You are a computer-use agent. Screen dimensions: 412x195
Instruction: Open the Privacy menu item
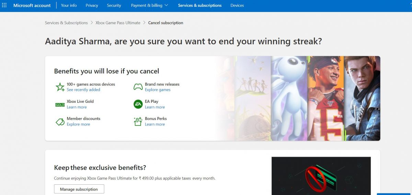[x=92, y=5]
